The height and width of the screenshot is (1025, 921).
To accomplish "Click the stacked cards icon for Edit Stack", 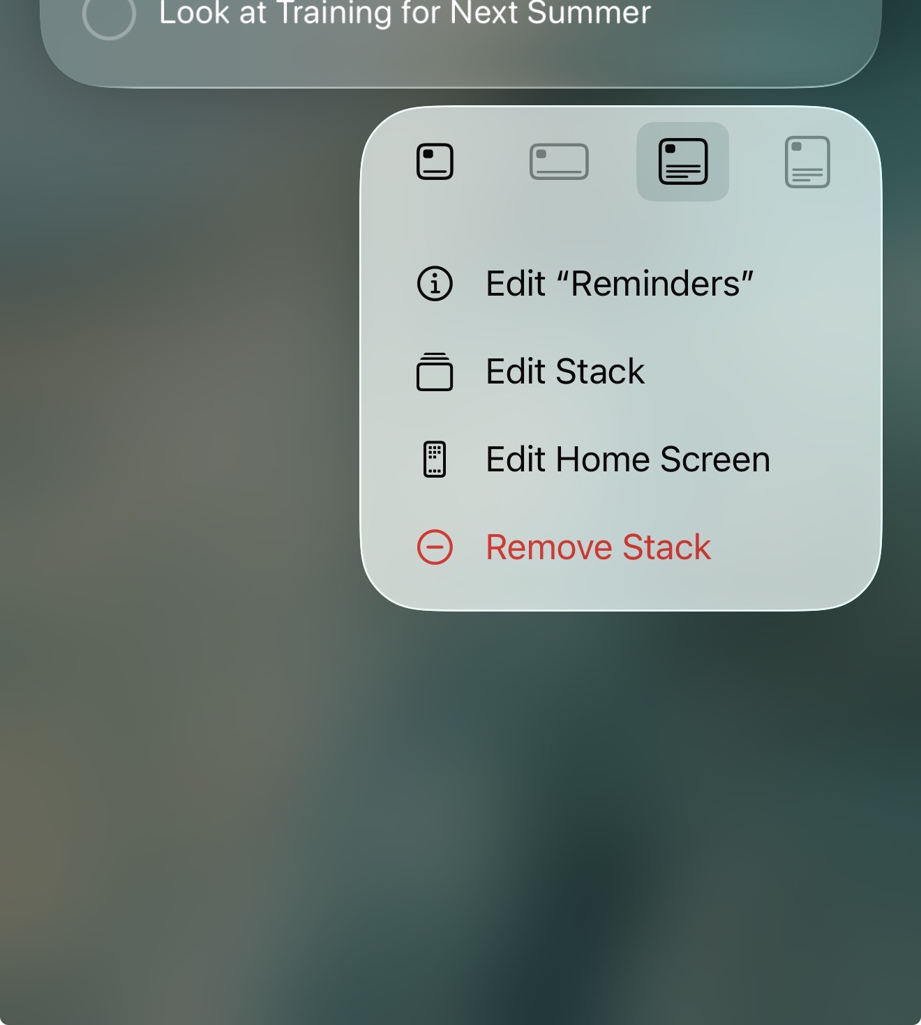I will (x=435, y=372).
